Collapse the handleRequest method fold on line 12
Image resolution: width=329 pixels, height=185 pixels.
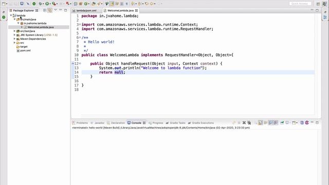click(x=80, y=64)
